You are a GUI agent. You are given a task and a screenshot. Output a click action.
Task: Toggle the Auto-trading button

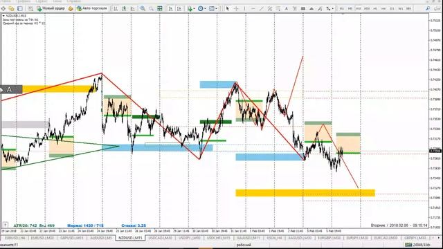[x=92, y=8]
